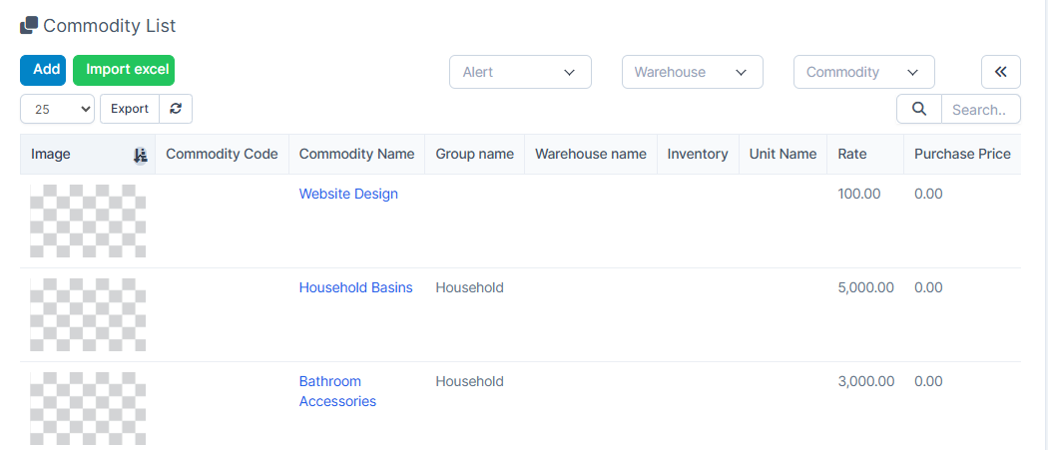Open the Alert filter dropdown
The width and height of the screenshot is (1048, 450).
(x=520, y=72)
